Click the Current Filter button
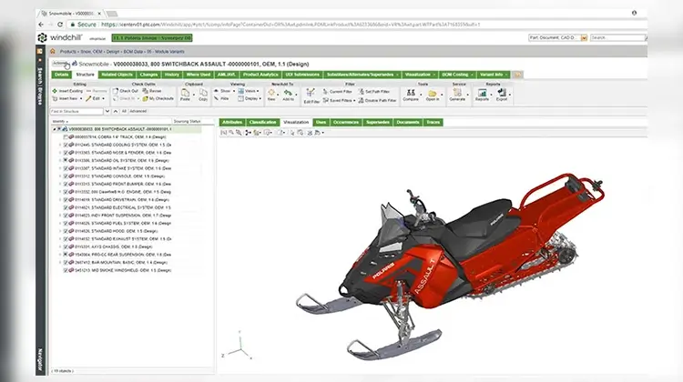This screenshot has height=382, width=683. pos(338,91)
